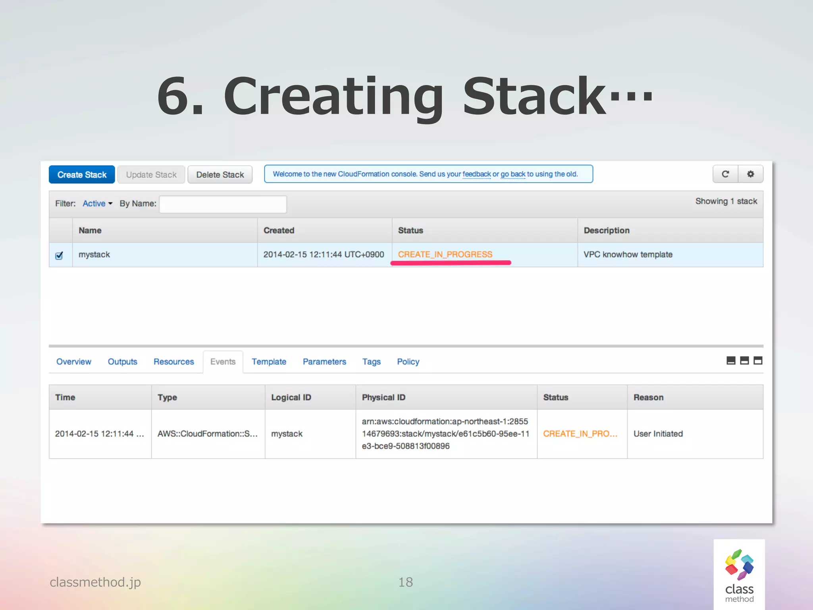This screenshot has height=610, width=813.
Task: Click mystack in the Logical ID column
Action: [287, 434]
